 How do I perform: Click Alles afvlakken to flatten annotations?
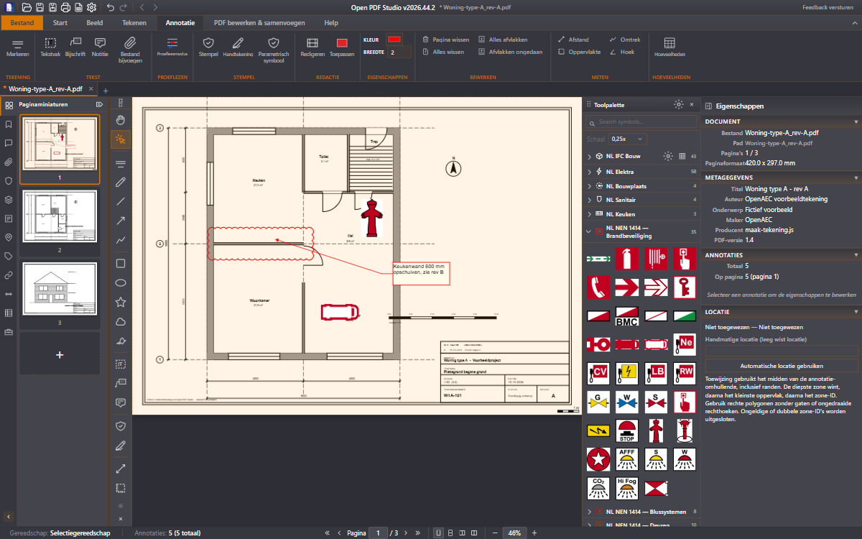click(x=504, y=40)
